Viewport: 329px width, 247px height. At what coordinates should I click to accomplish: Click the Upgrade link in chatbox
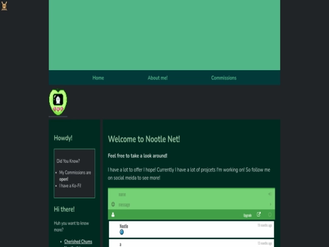[247, 215]
